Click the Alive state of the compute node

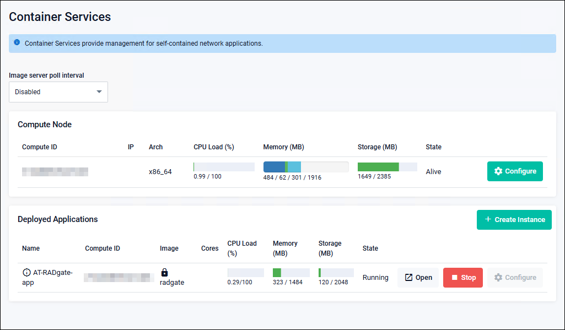tap(433, 171)
